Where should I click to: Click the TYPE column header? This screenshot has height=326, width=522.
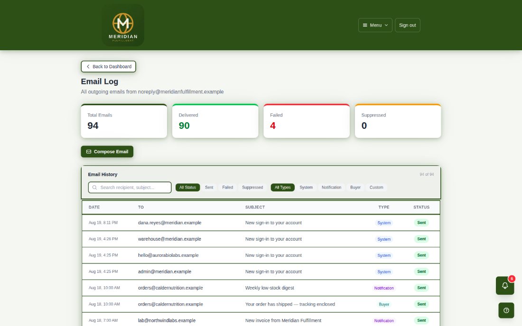point(384,207)
